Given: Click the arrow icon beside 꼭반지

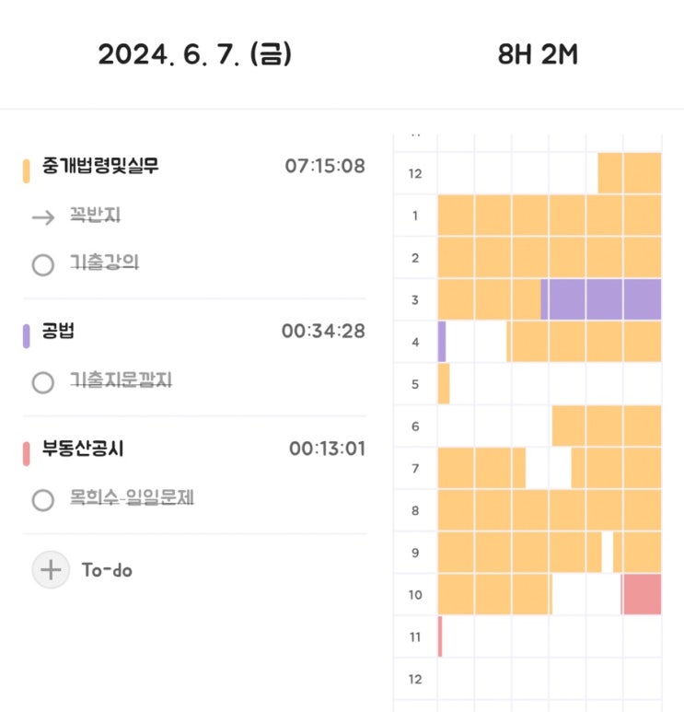Looking at the screenshot, I should [42, 217].
